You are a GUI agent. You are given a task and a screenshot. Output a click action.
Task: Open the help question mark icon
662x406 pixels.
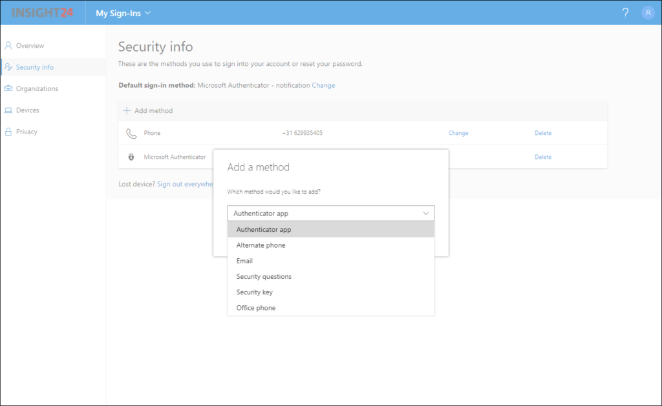click(625, 12)
